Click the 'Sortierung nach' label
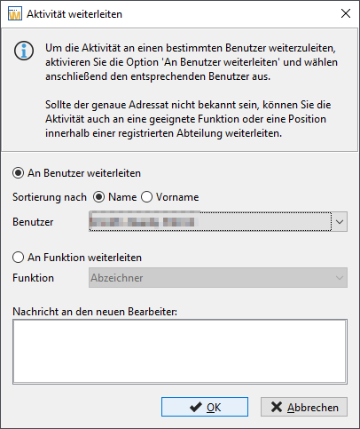The image size is (360, 429). [x=50, y=197]
